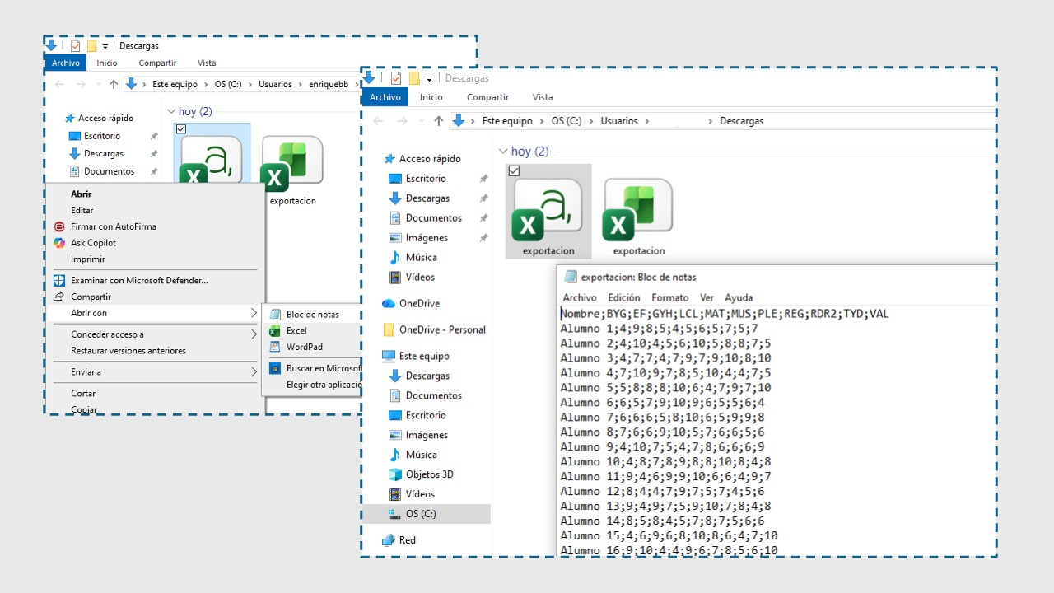Uncheck the selected exportacion CSV file checkbox
The image size is (1054, 593).
point(515,170)
